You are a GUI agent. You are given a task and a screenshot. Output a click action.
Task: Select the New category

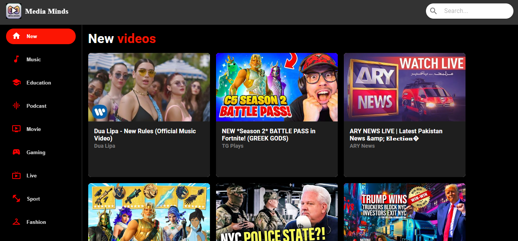41,37
